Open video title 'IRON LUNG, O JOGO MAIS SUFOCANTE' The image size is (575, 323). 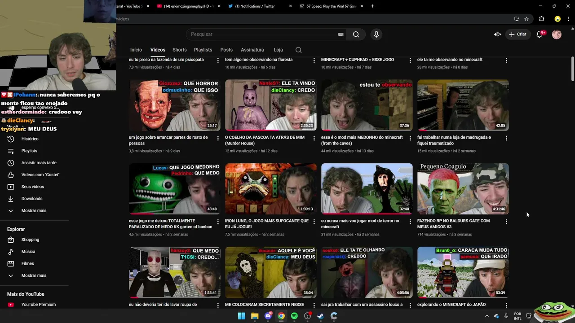(x=267, y=224)
